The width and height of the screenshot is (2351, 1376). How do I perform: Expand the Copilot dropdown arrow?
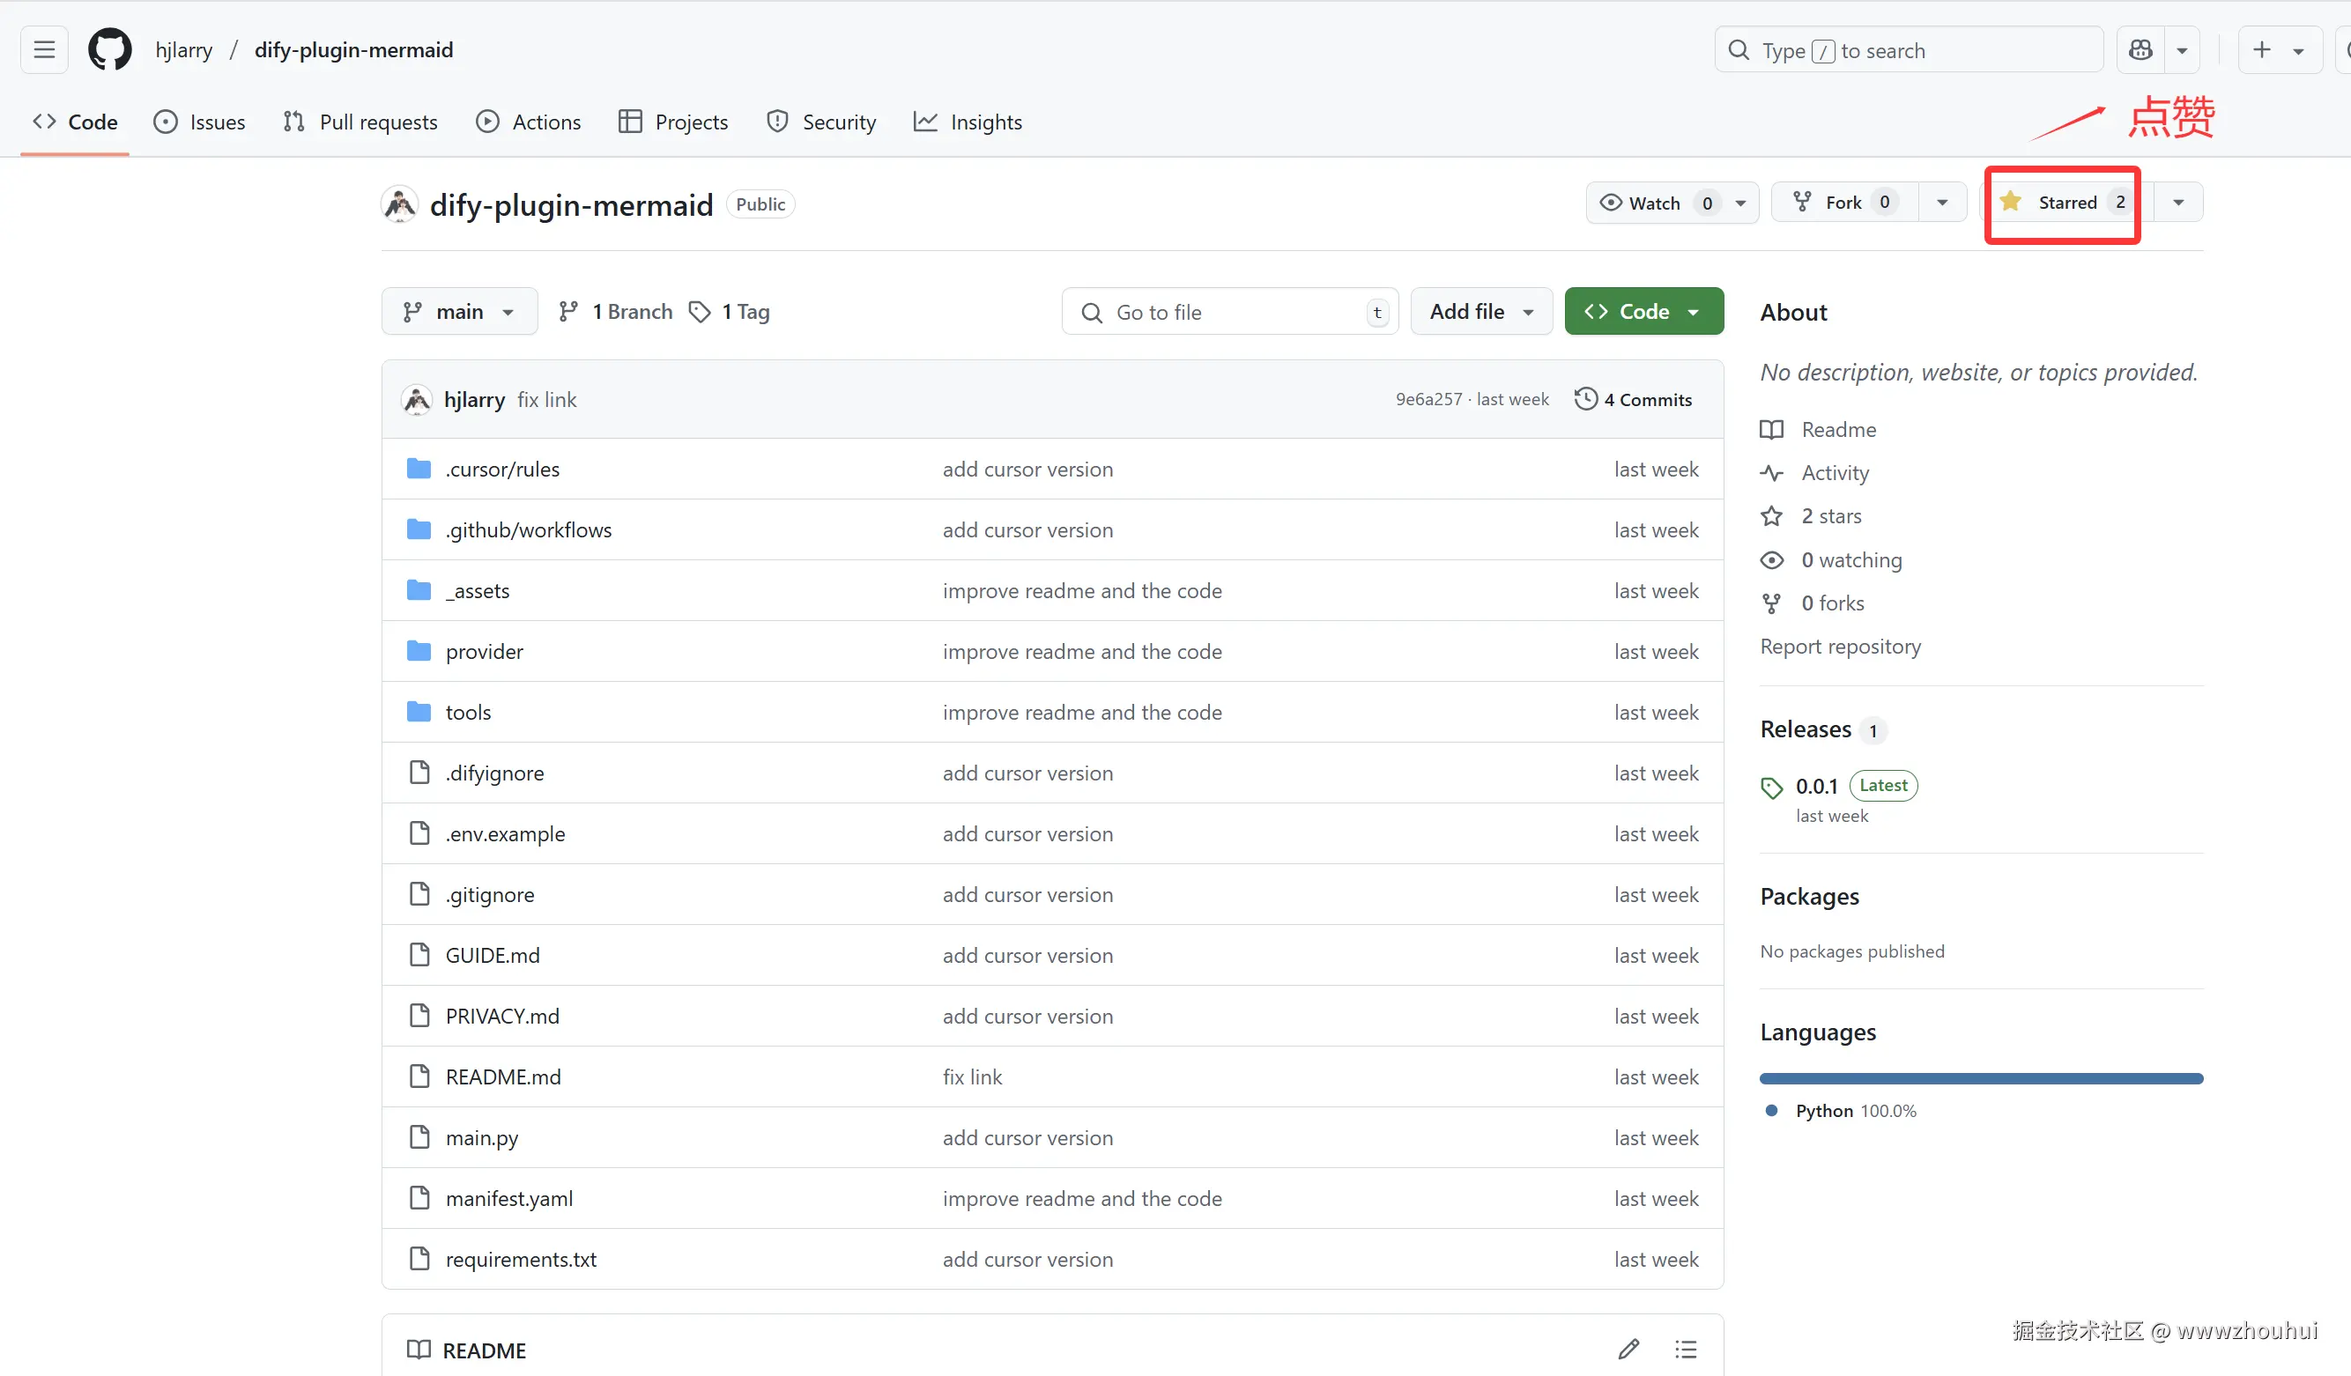click(2182, 50)
